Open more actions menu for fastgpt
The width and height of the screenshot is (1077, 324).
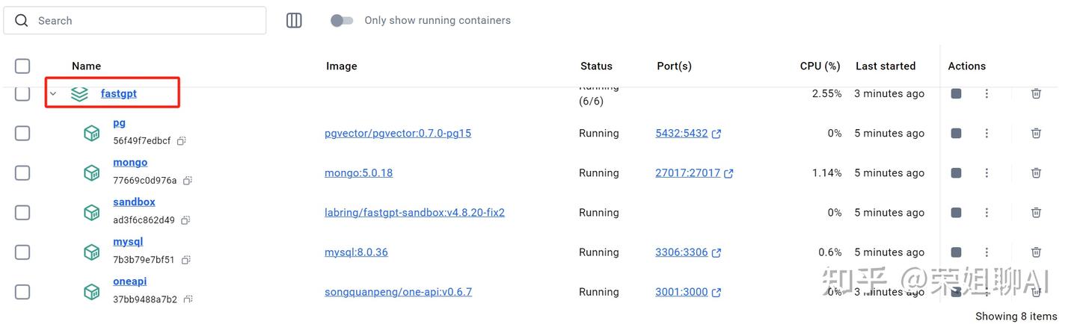point(987,93)
